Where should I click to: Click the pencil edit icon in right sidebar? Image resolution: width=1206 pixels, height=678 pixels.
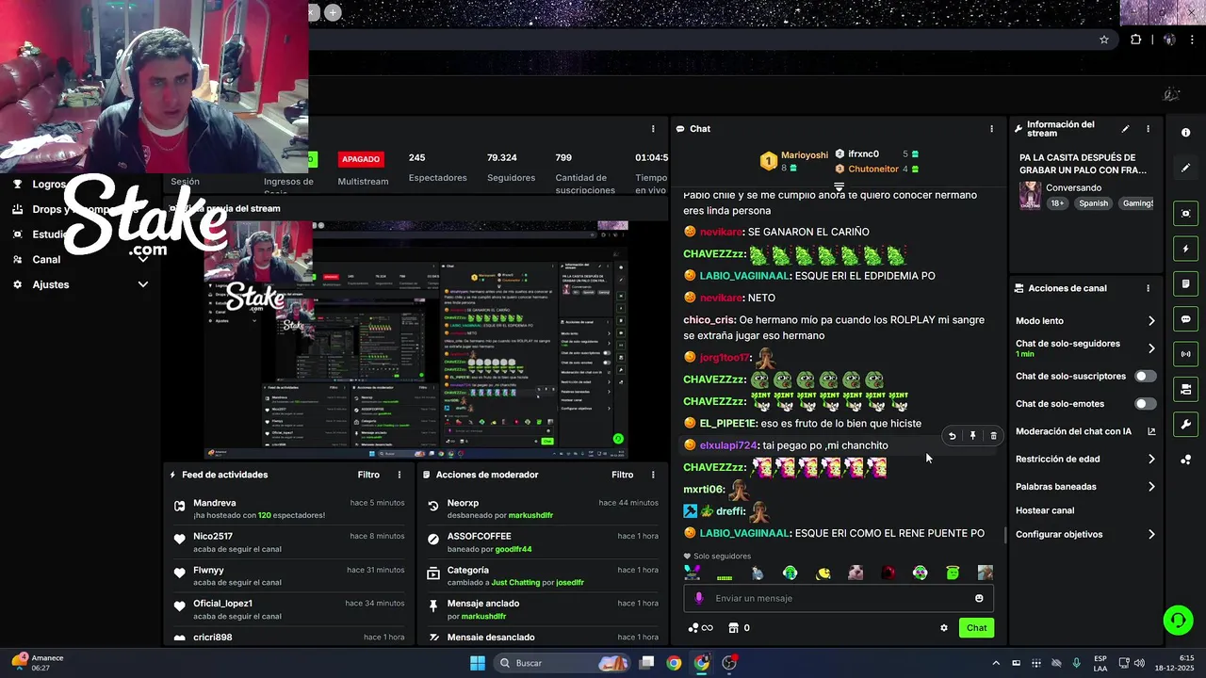click(x=1186, y=168)
